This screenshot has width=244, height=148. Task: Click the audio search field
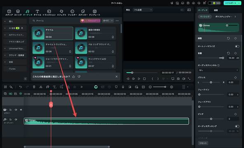55,21
